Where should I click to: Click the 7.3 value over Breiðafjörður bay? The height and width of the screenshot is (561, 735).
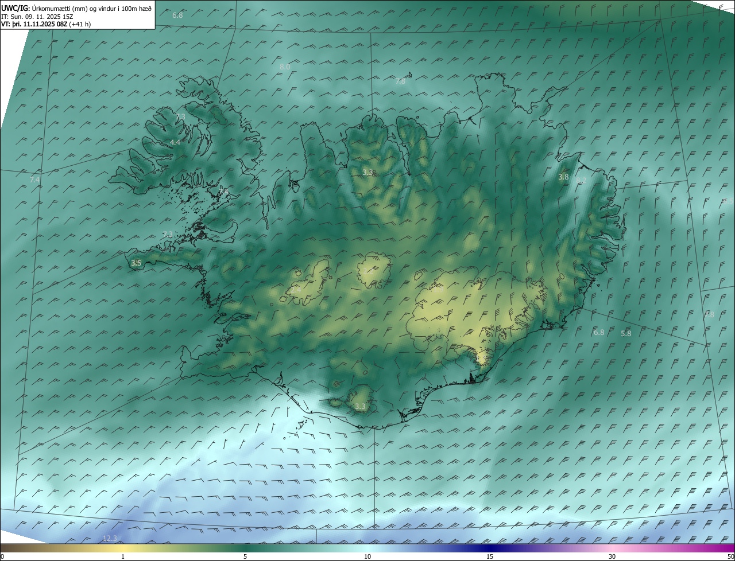167,235
